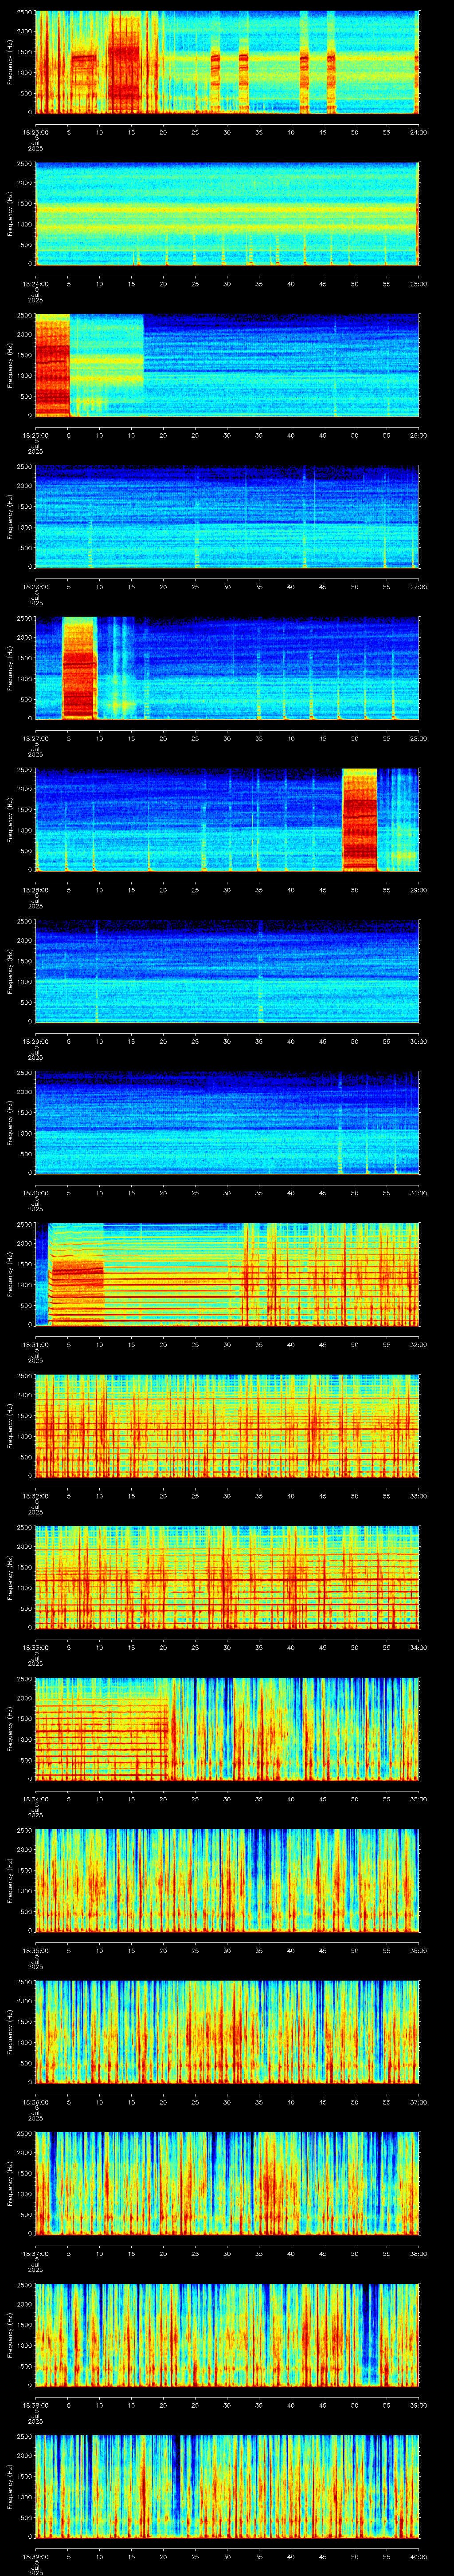Click the spectrogram panel starting at 18:30:00

pyautogui.click(x=227, y=1122)
